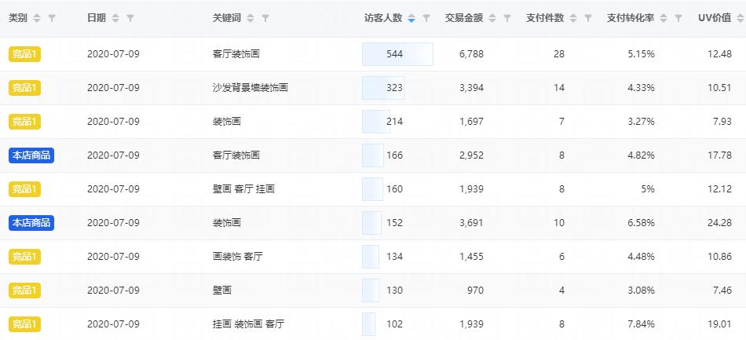The image size is (746, 340).
Task: Click 竞品1 tag in the 壁画 客厅 挂画 row
Action: pyautogui.click(x=25, y=189)
